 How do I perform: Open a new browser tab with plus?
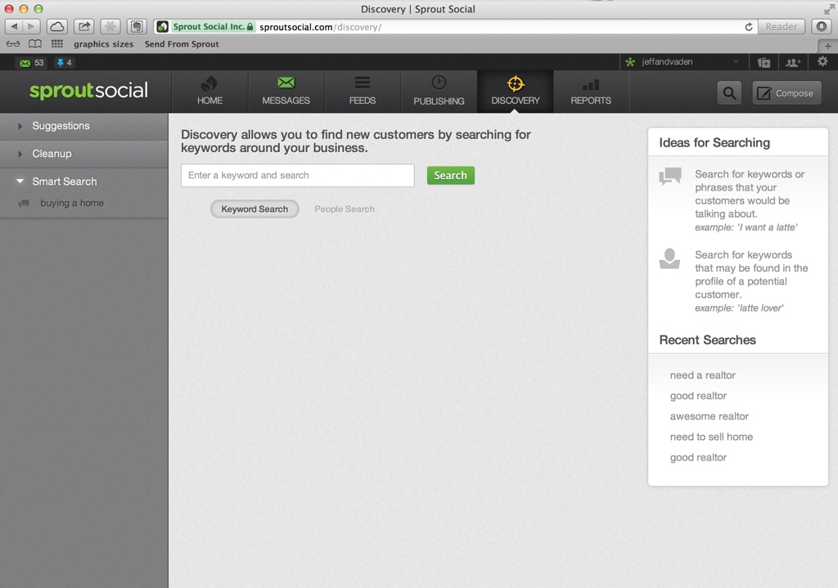[828, 46]
